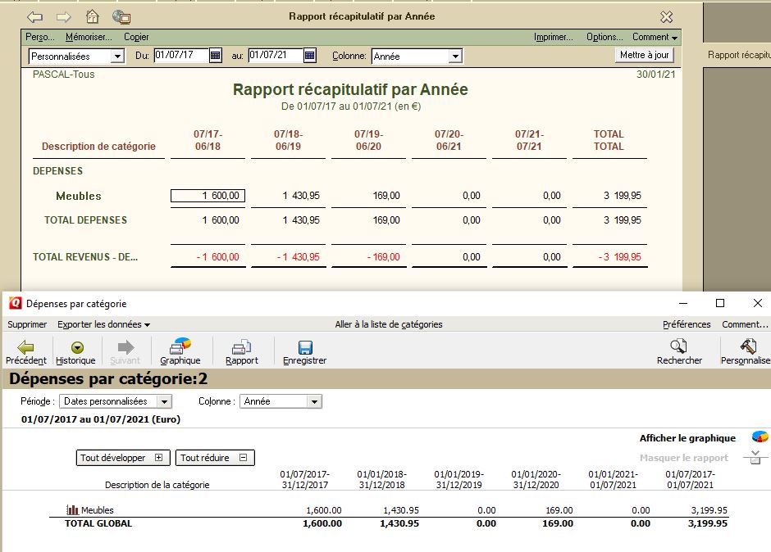This screenshot has width=771, height=552.
Task: Expand all rows with Tout développer
Action: (x=121, y=457)
